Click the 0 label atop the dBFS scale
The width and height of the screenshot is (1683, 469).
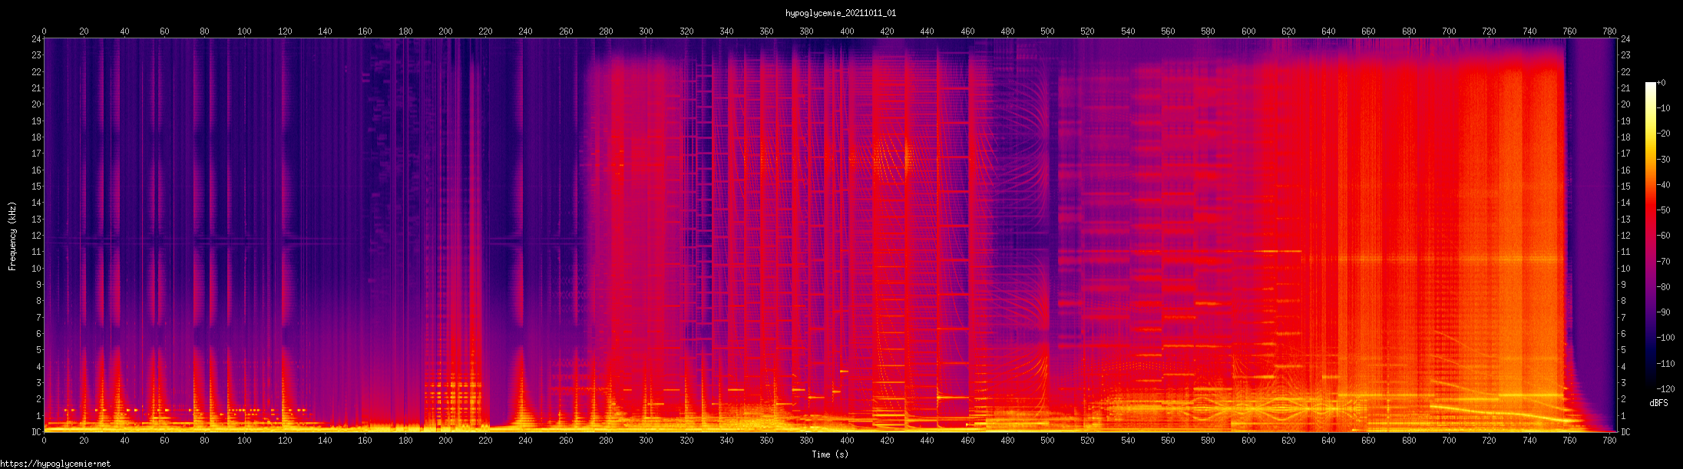[x=1662, y=83]
